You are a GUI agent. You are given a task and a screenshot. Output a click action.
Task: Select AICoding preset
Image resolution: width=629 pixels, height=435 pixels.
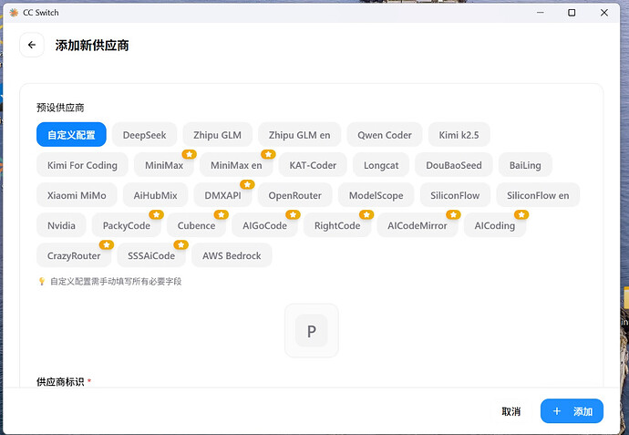click(495, 225)
